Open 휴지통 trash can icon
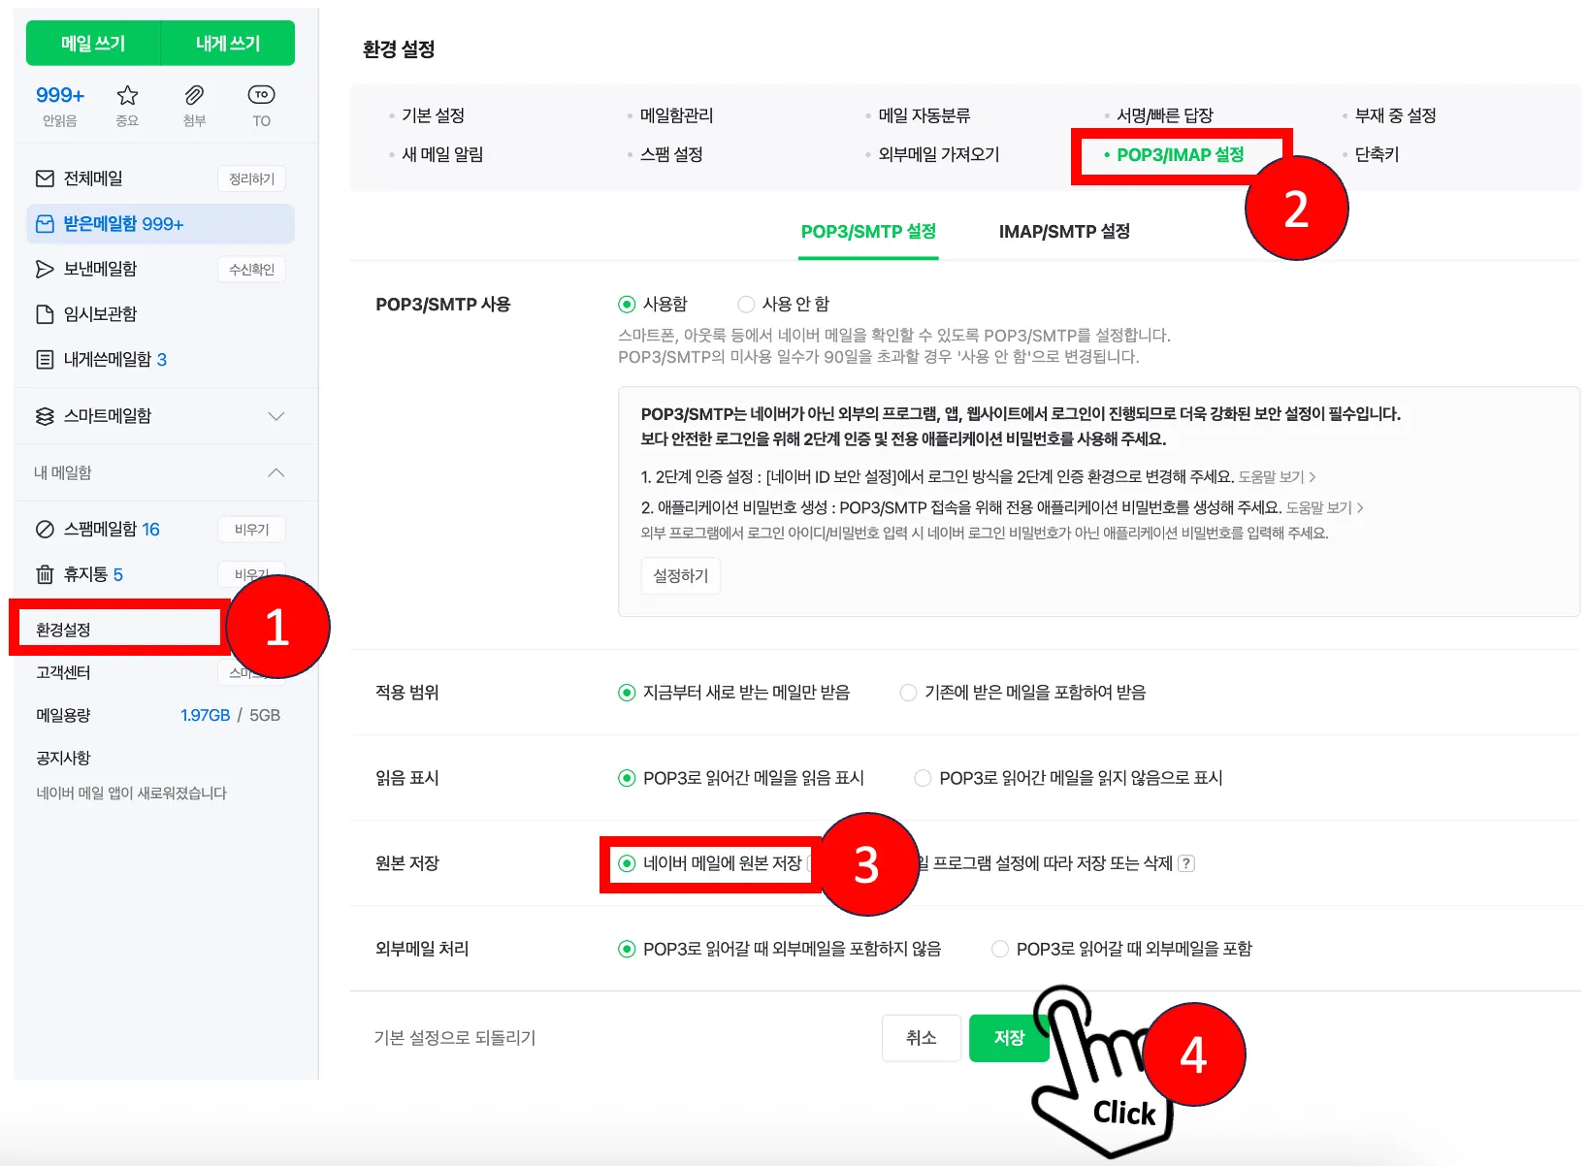 (x=45, y=574)
